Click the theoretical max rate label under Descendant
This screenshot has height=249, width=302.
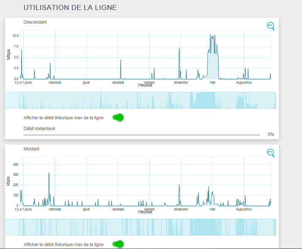[63, 118]
